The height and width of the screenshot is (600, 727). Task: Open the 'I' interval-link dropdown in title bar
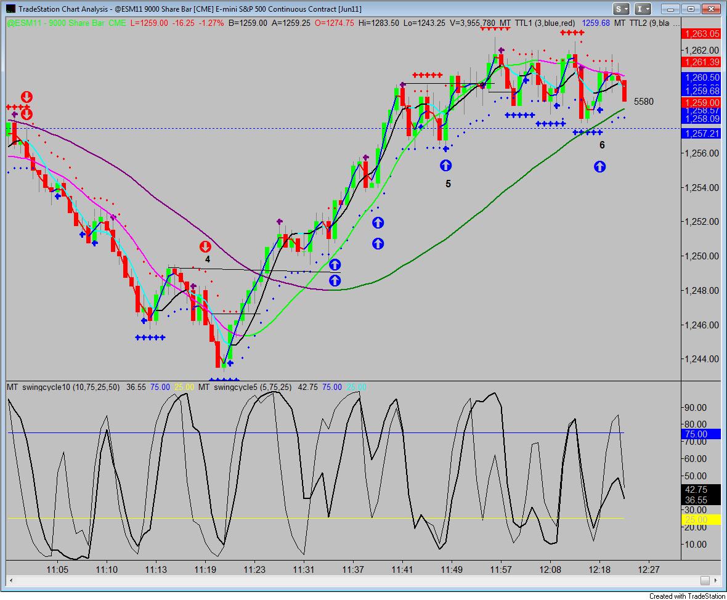[x=643, y=9]
